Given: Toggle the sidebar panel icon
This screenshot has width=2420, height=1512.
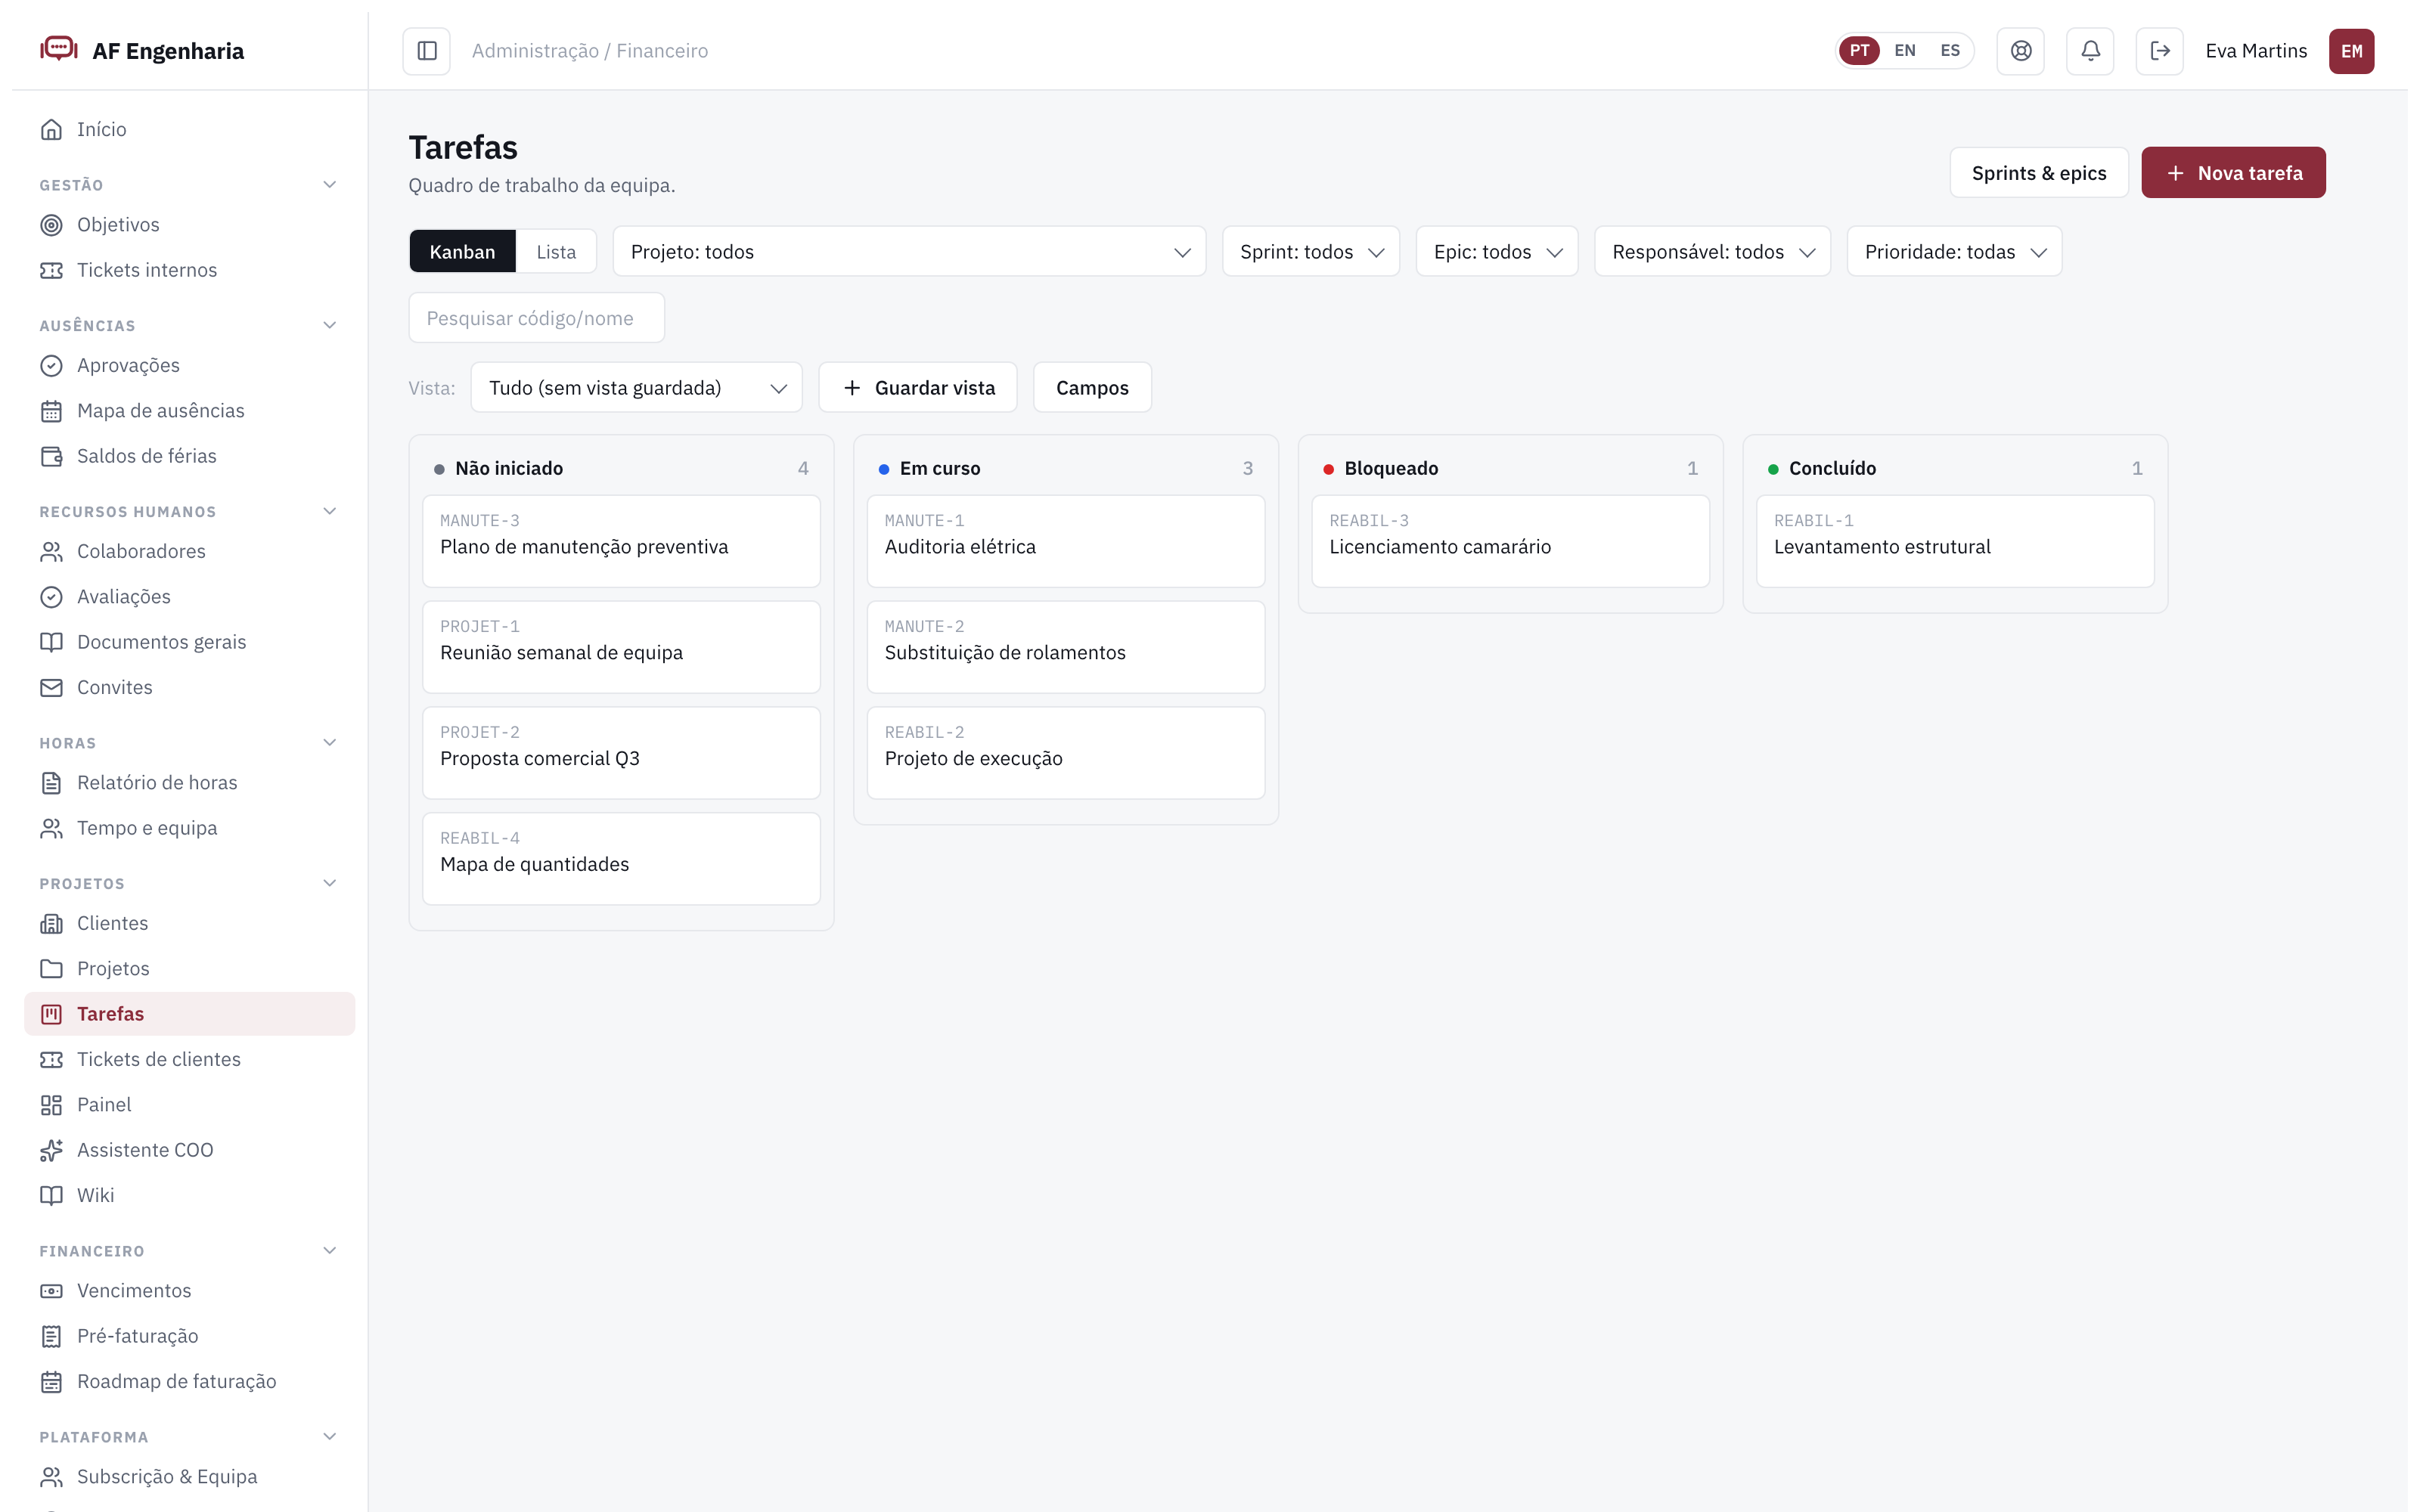Looking at the screenshot, I should pyautogui.click(x=427, y=51).
